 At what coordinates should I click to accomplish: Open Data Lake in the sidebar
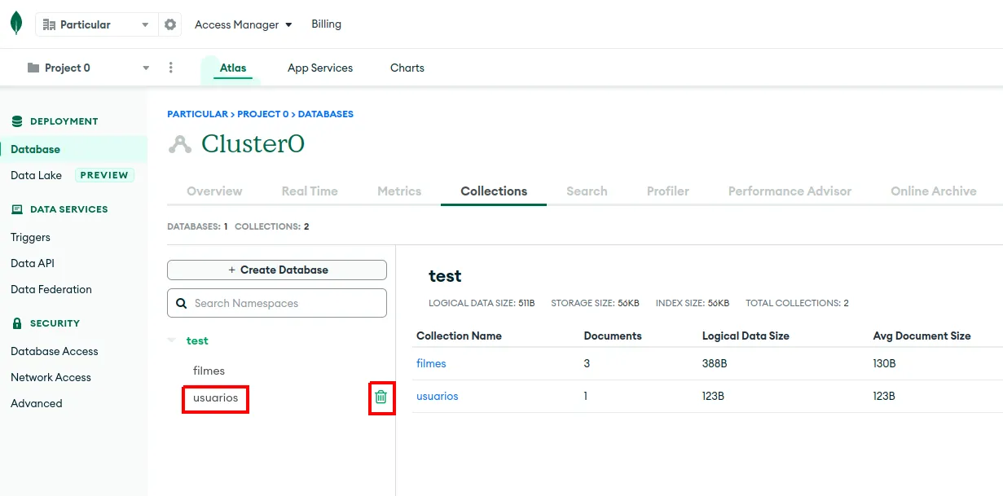(x=37, y=175)
